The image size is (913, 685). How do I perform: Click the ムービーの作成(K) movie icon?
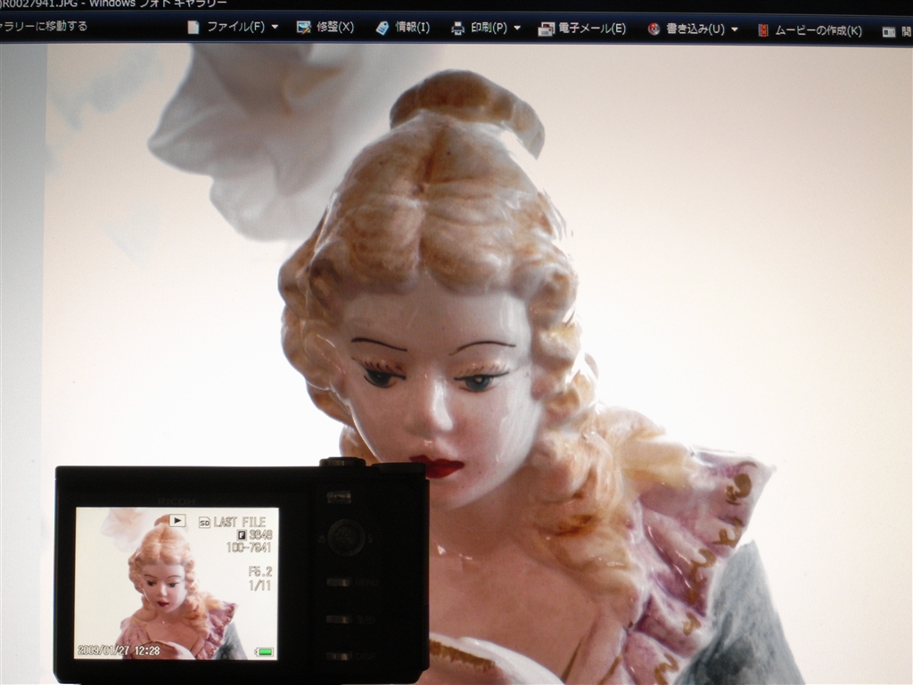tap(763, 30)
